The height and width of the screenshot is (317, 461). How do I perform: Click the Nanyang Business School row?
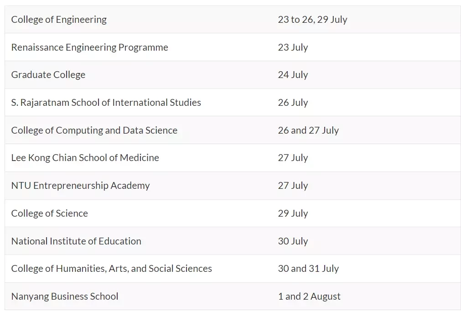[x=233, y=296]
